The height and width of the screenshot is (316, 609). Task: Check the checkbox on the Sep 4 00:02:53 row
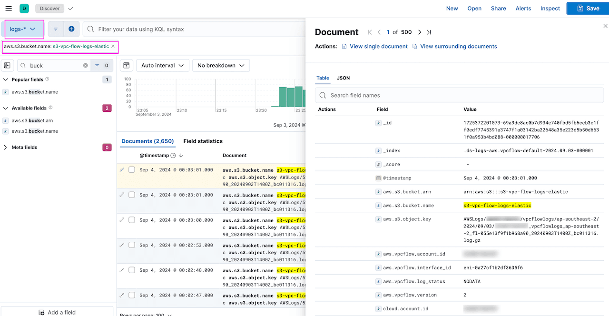[132, 245]
